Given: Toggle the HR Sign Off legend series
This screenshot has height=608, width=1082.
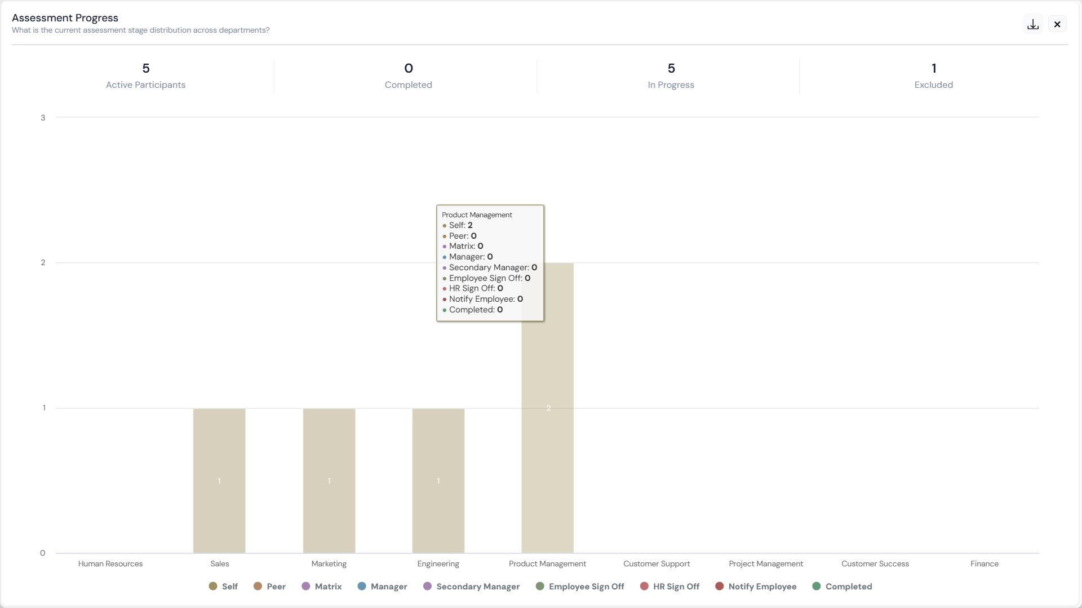Looking at the screenshot, I should pos(669,587).
